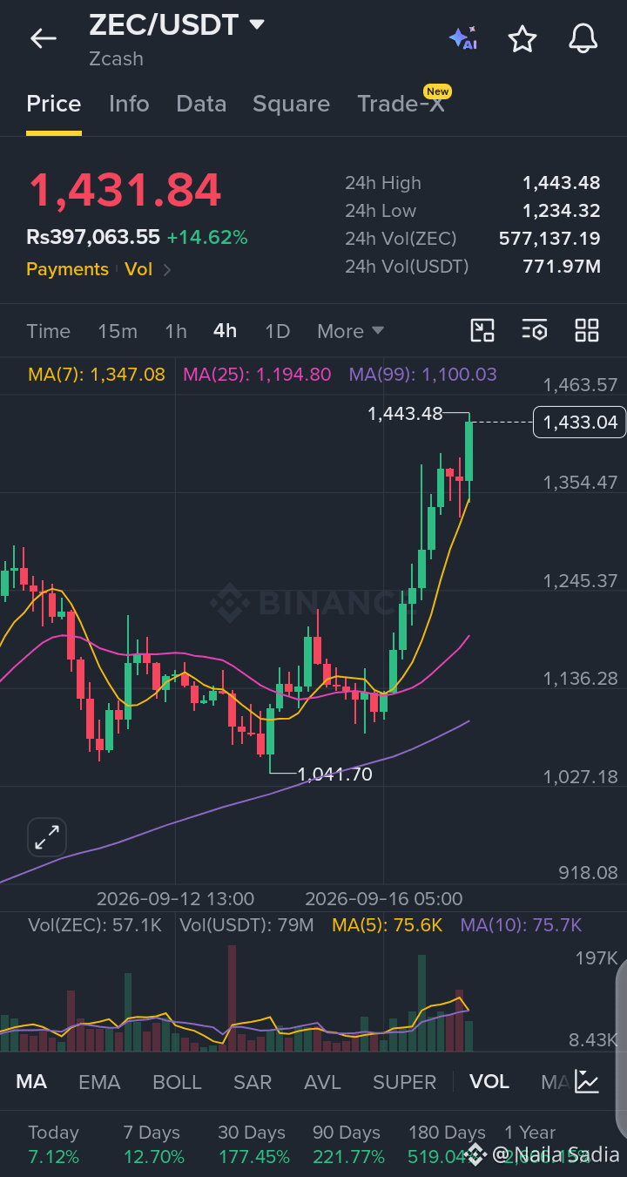
Task: Add ZEC/USDT to favorites with star
Action: coord(522,38)
